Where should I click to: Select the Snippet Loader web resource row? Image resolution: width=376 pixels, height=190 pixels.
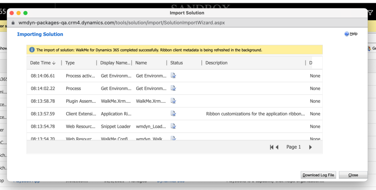tap(116, 126)
